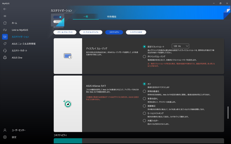Open カスタマーサポート in the sidebar
The width and height of the screenshot is (231, 144).
pyautogui.click(x=19, y=51)
